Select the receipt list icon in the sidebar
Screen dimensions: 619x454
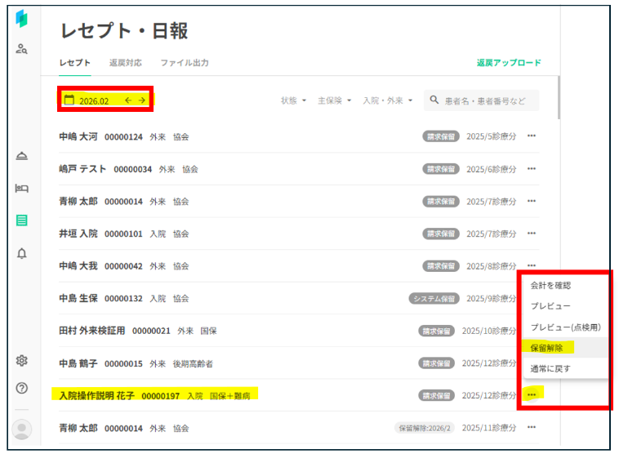(x=22, y=220)
